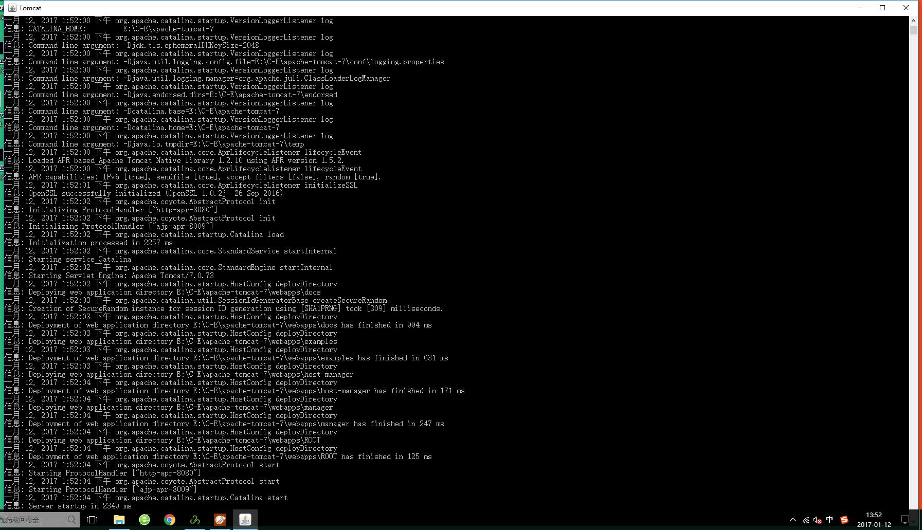Image resolution: width=922 pixels, height=530 pixels.
Task: Open the Sogou input method tray icon
Action: coord(844,520)
